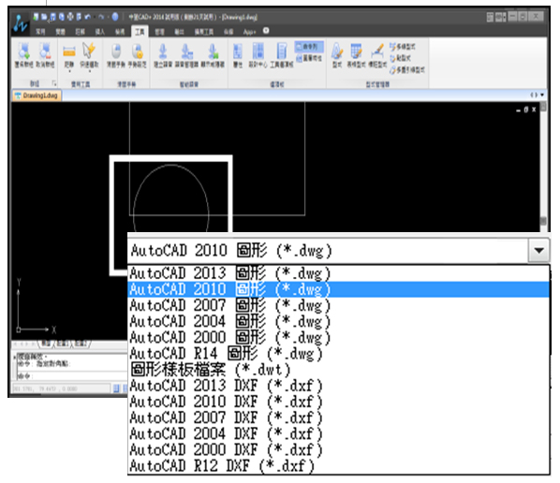Expand the distance tool dropdown arrow
This screenshot has width=560, height=483.
69,71
